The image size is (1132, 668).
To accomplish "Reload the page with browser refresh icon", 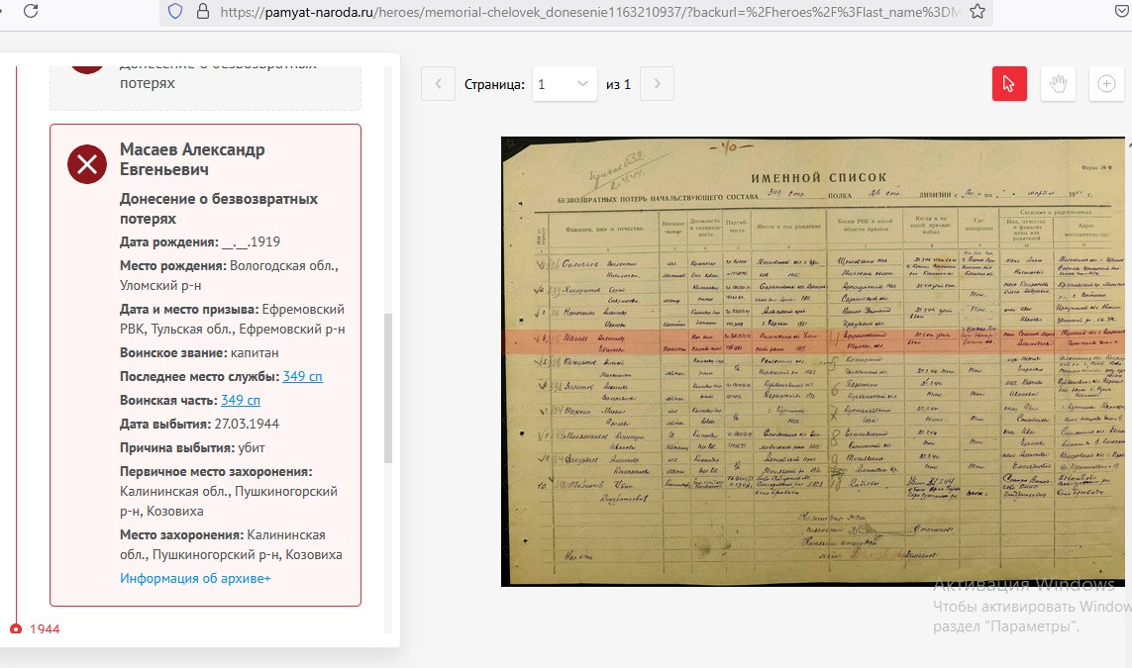I will [x=31, y=11].
